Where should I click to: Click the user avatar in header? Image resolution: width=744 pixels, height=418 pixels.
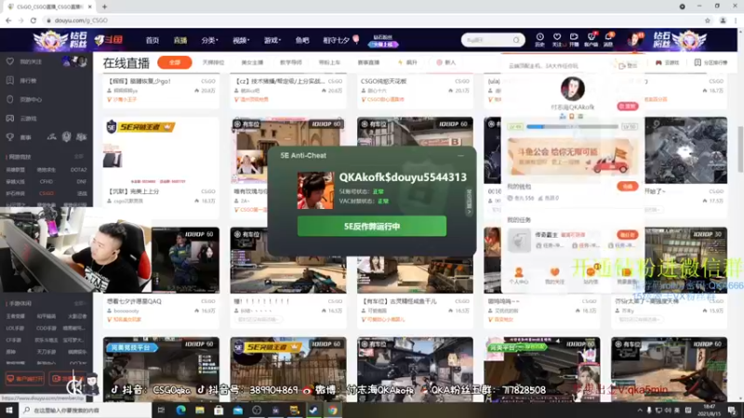point(634,40)
